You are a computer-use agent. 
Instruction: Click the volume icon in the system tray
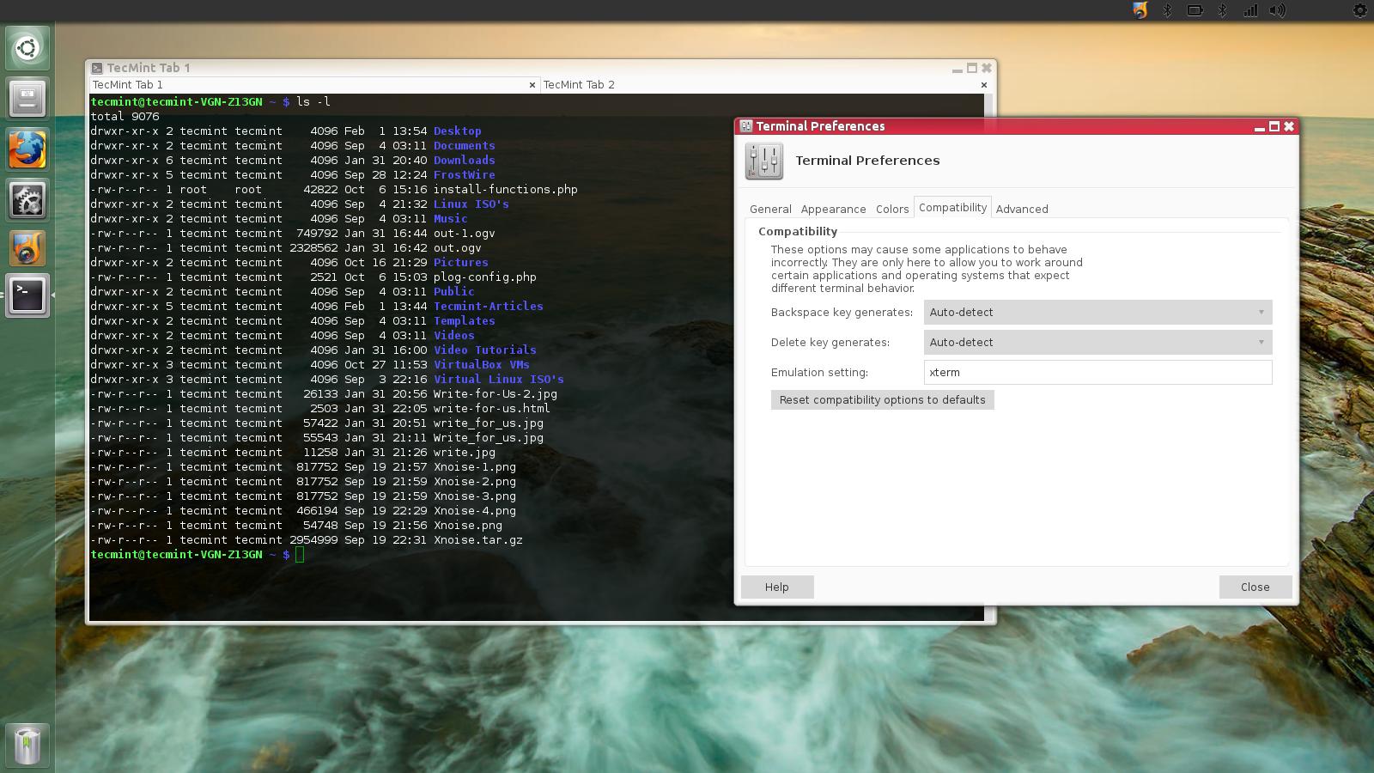click(1278, 10)
